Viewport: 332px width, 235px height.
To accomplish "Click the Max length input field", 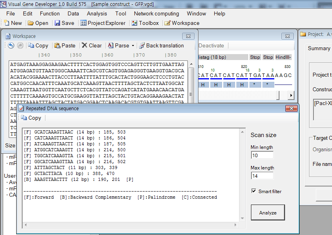I will pyautogui.click(x=262, y=176).
